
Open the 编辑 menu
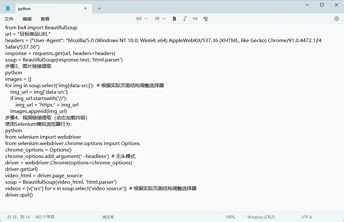click(27, 19)
